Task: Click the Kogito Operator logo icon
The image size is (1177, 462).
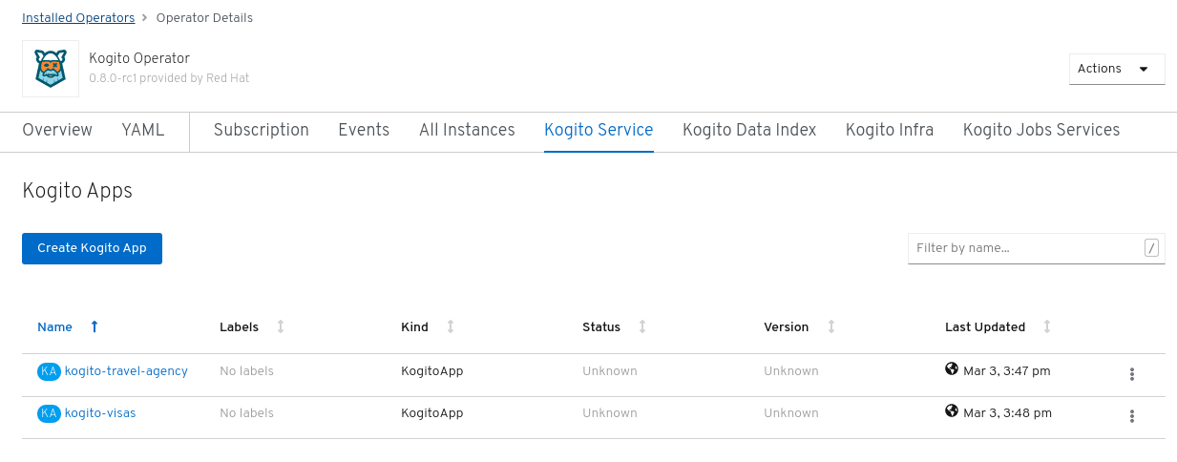Action: 51,69
